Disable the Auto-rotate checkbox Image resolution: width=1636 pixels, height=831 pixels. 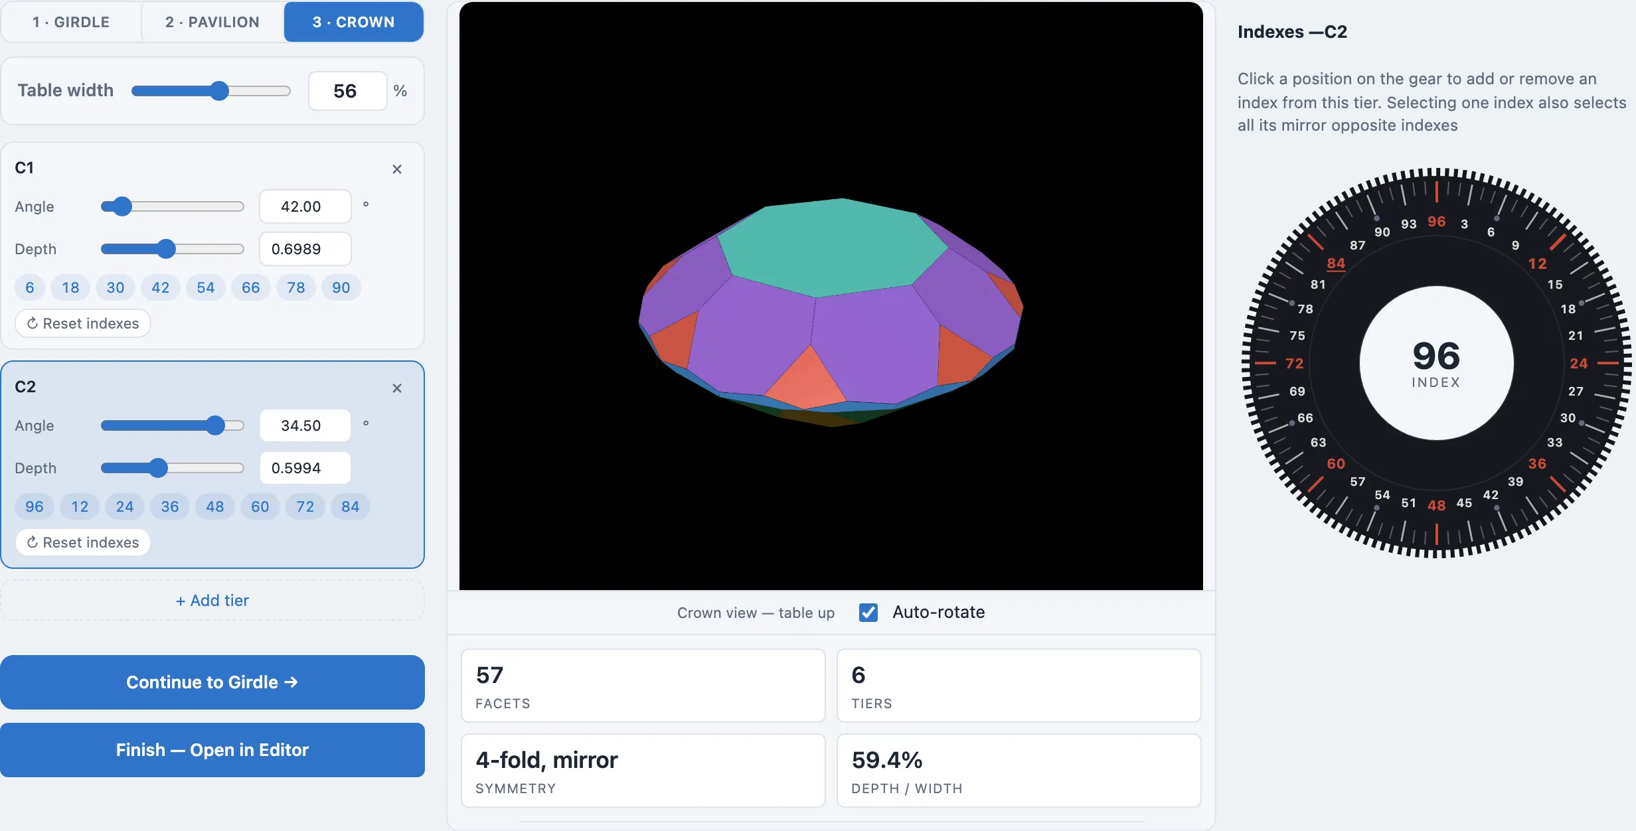coord(868,612)
